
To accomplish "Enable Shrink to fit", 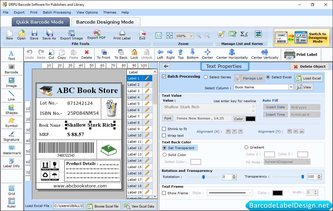I will 164,129.
